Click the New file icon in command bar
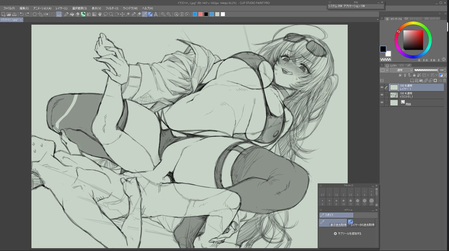This screenshot has height=251, width=449. tap(3, 14)
